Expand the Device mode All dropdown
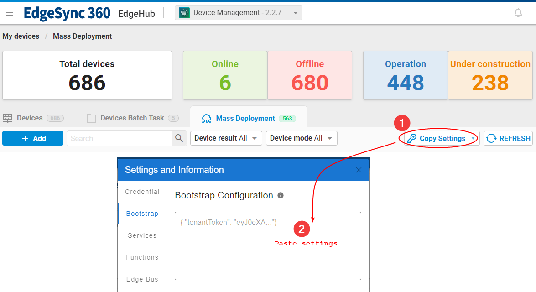Image resolution: width=536 pixels, height=292 pixels. click(330, 138)
